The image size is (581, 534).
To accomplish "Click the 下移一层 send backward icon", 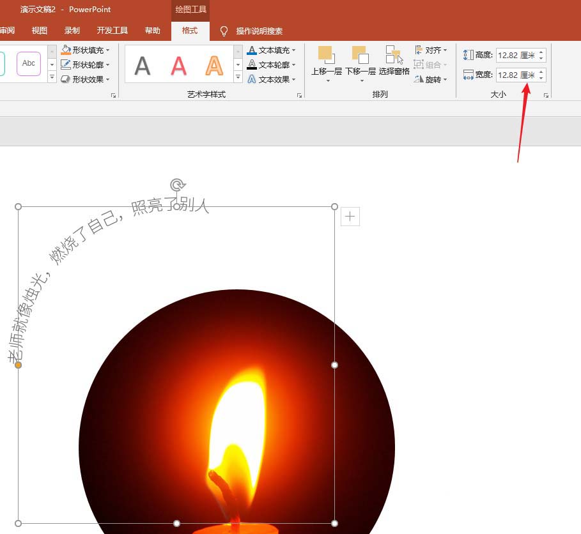I will pyautogui.click(x=360, y=55).
